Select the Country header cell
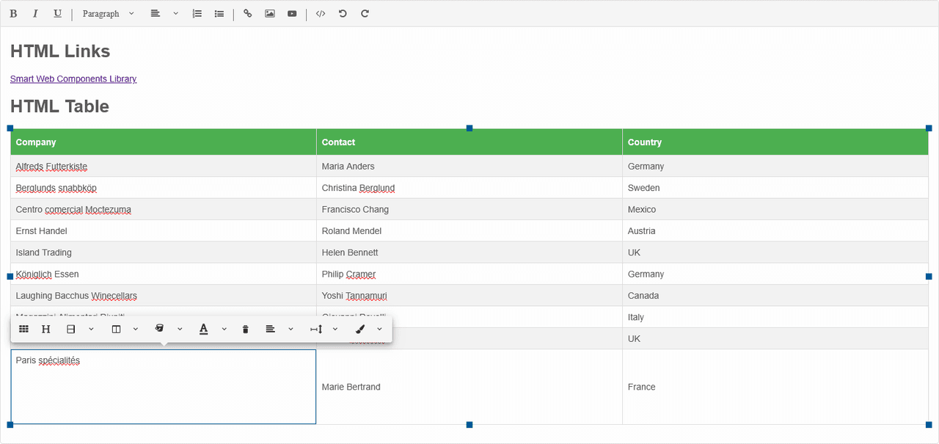This screenshot has width=939, height=444. click(775, 142)
